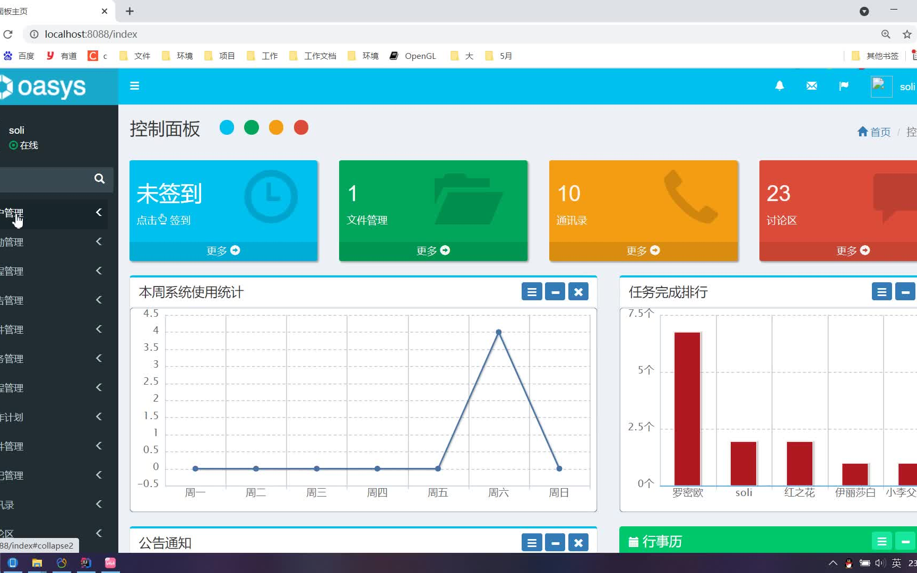
Task: Open the 工作文档 bookmark folder
Action: [x=313, y=56]
